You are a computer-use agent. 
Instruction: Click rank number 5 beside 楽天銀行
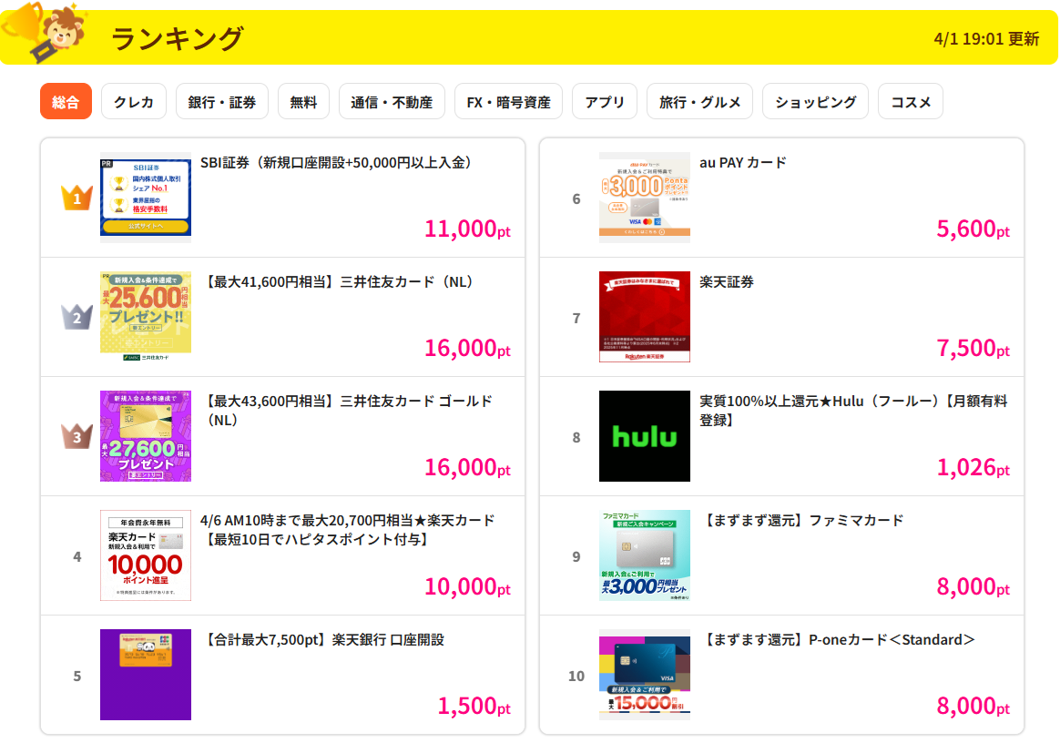pos(77,676)
